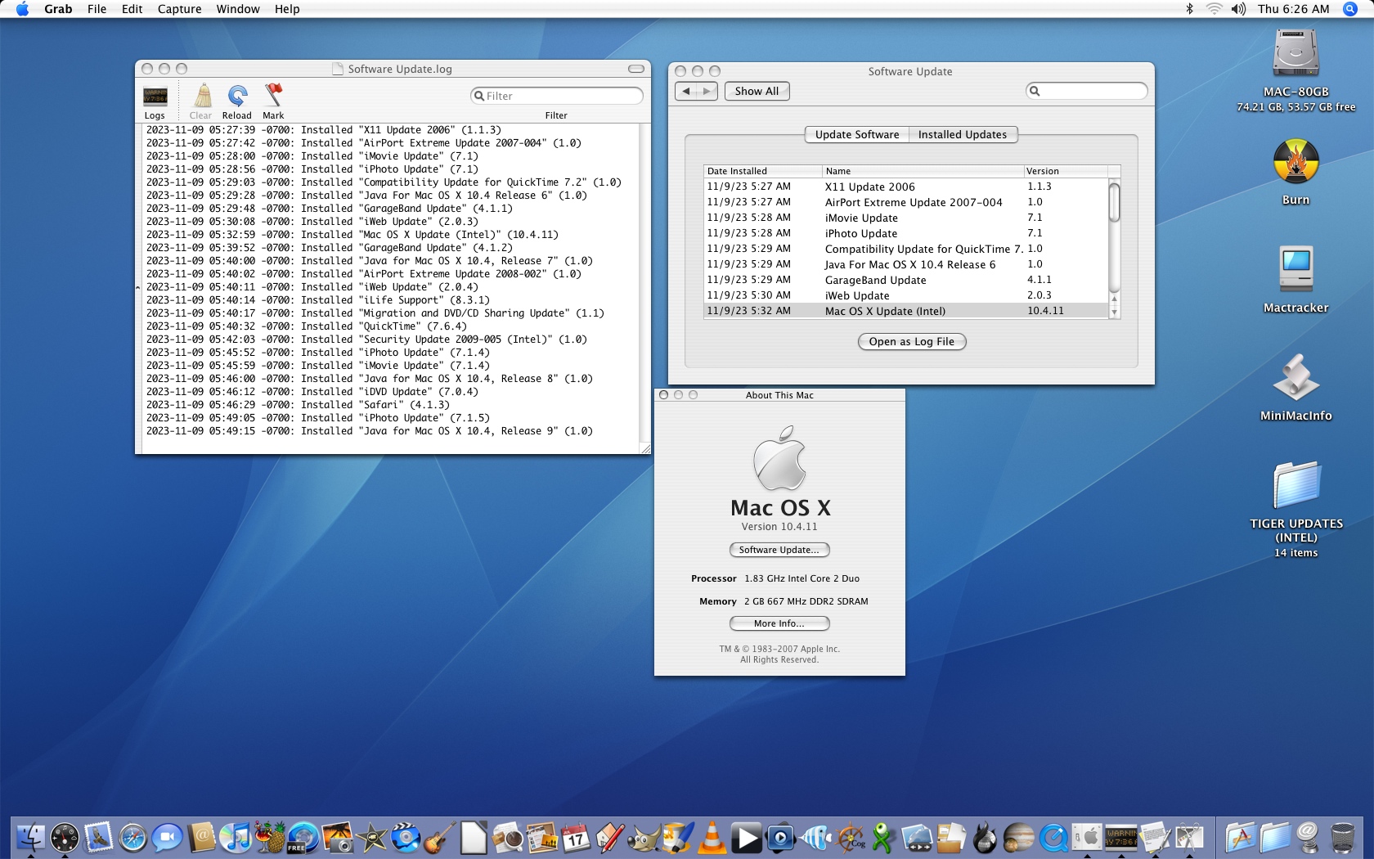Click the down arrow of Installed Updates scrollbar
Screen dimensions: 1374x859
(x=1114, y=313)
